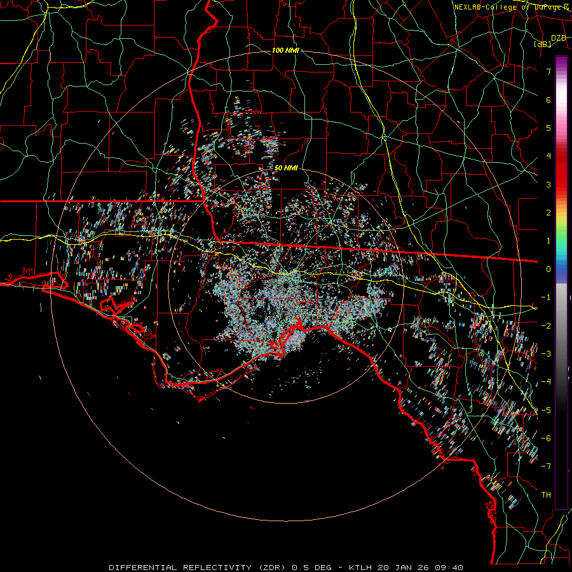The image size is (572, 572).
Task: Click the NEXLAB-College of DuPage watermark text
Action: [x=511, y=7]
